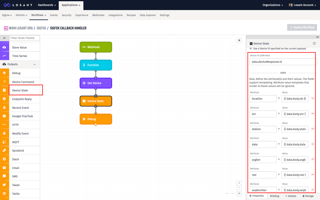The height and width of the screenshot is (200, 320).
Task: Zoom out the workflow canvas
Action: tap(239, 187)
